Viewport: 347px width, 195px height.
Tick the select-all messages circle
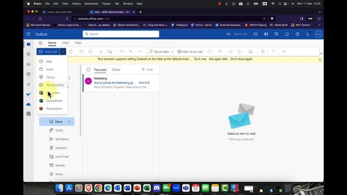pos(88,69)
